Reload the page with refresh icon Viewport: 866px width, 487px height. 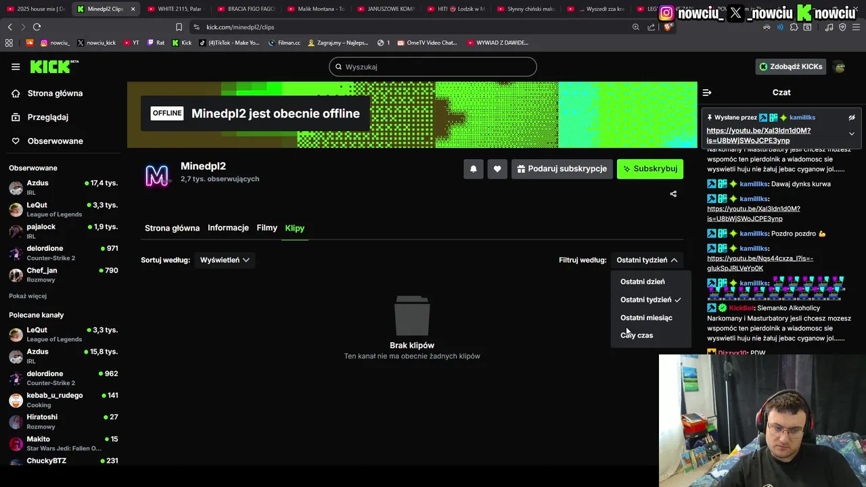(x=37, y=27)
